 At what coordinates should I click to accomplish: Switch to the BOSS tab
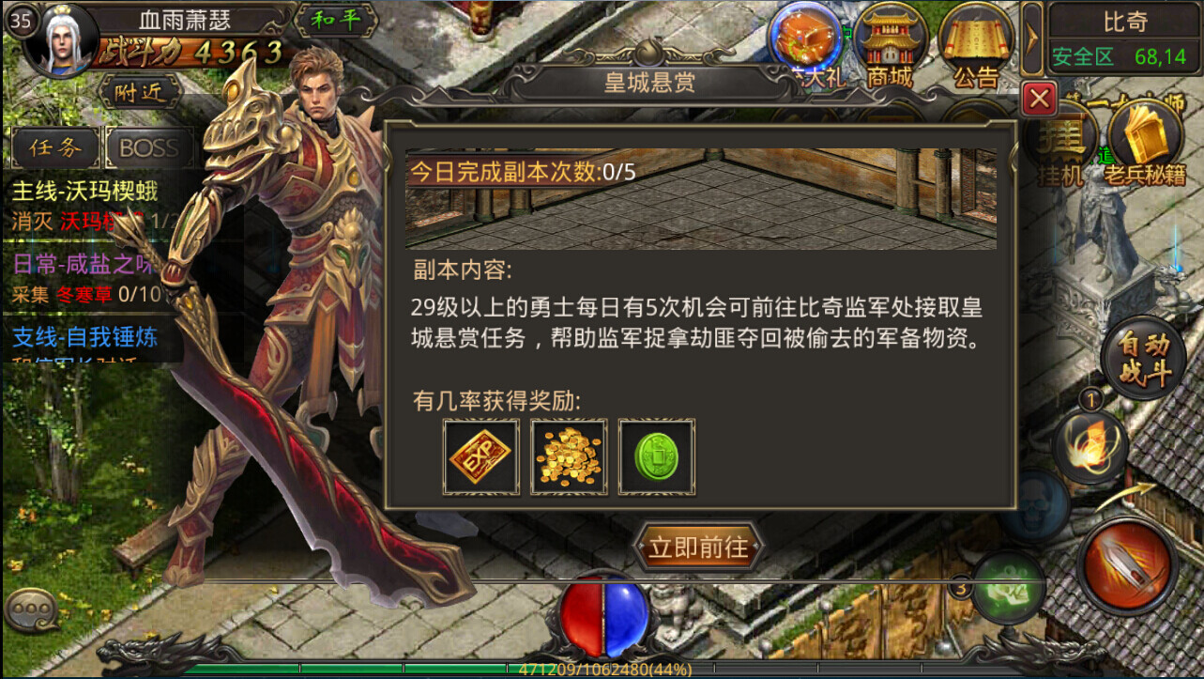[149, 147]
